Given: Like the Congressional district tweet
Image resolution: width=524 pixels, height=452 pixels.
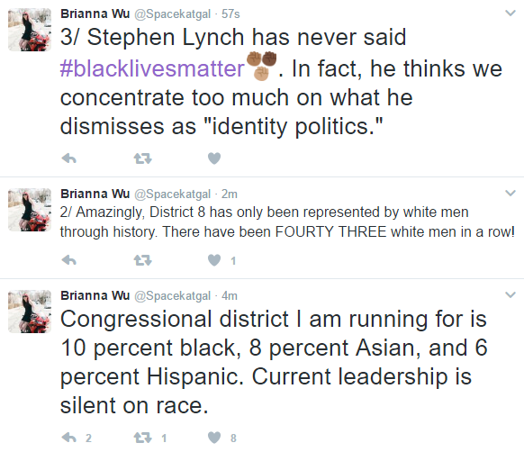Looking at the screenshot, I should click(x=214, y=438).
